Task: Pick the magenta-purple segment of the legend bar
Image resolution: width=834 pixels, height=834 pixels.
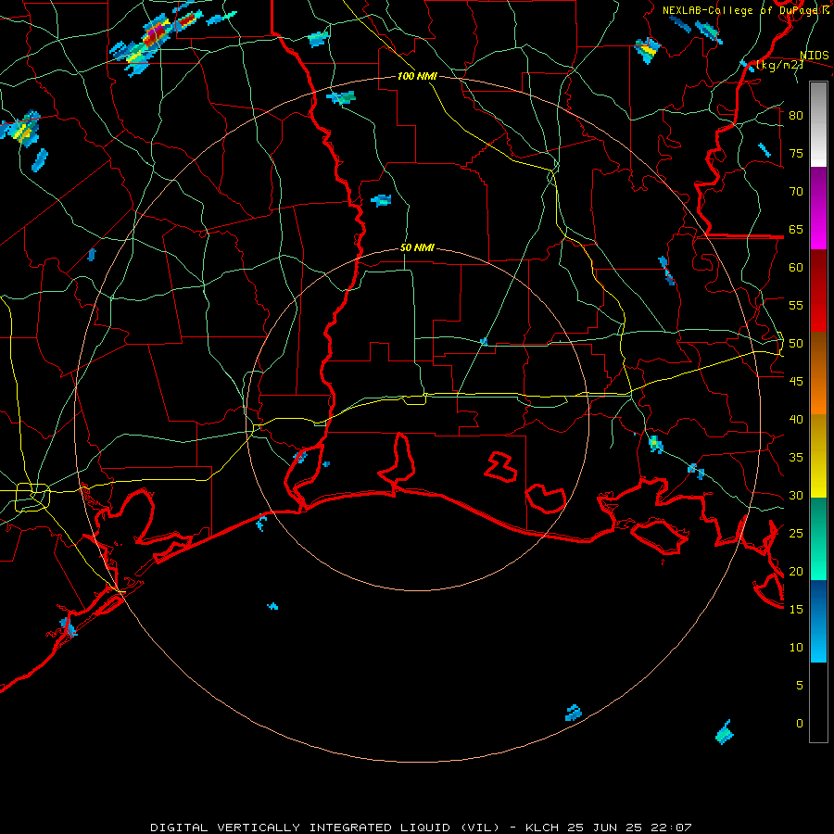Action: [818, 208]
